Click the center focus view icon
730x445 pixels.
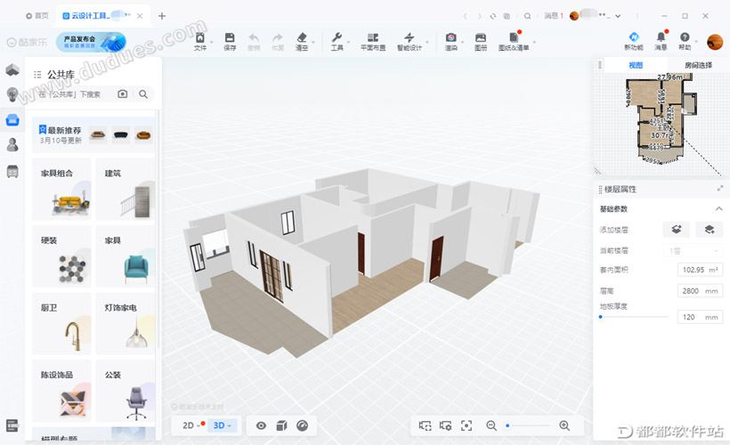pyautogui.click(x=466, y=425)
